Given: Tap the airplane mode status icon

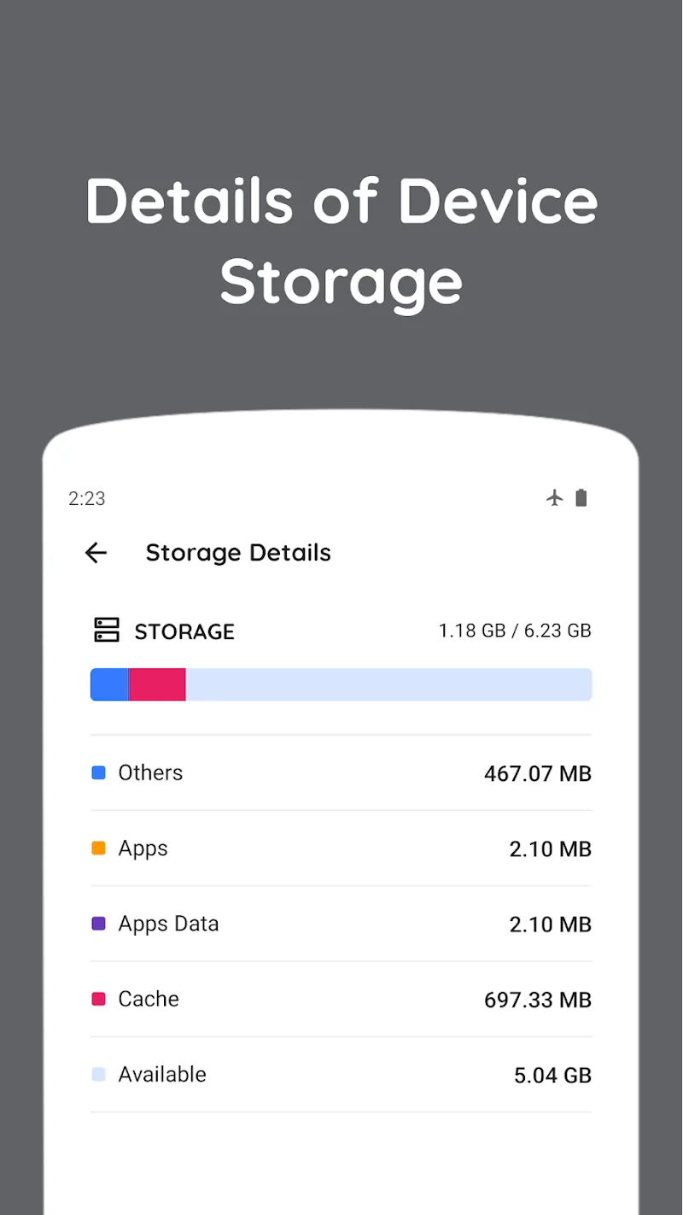Looking at the screenshot, I should (555, 497).
